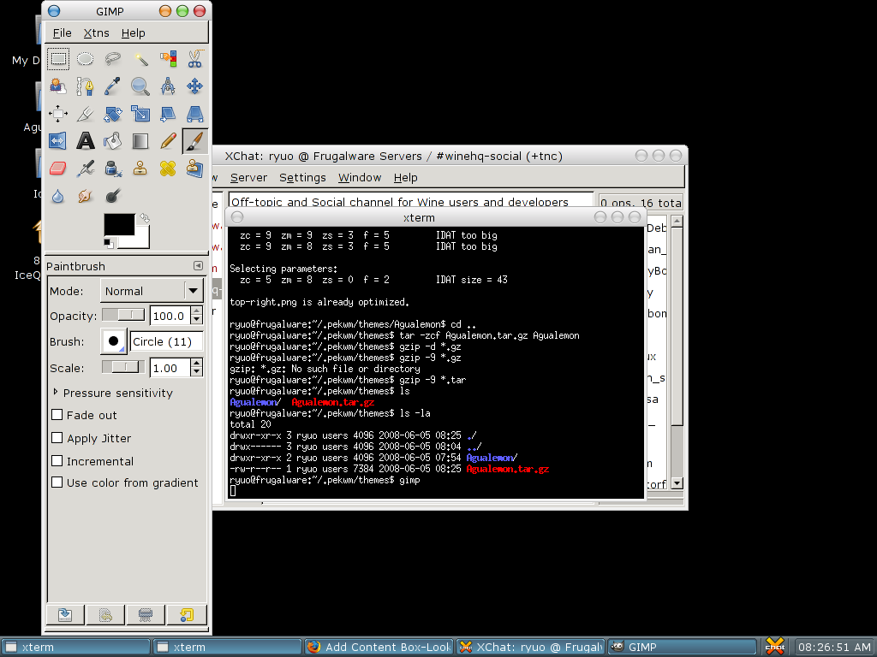Open GIMP Xtns menu
Image resolution: width=877 pixels, height=657 pixels.
coord(96,33)
